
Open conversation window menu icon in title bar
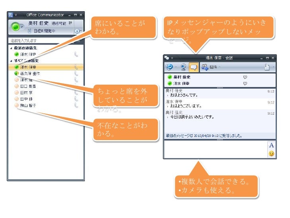pyautogui.click(x=167, y=58)
